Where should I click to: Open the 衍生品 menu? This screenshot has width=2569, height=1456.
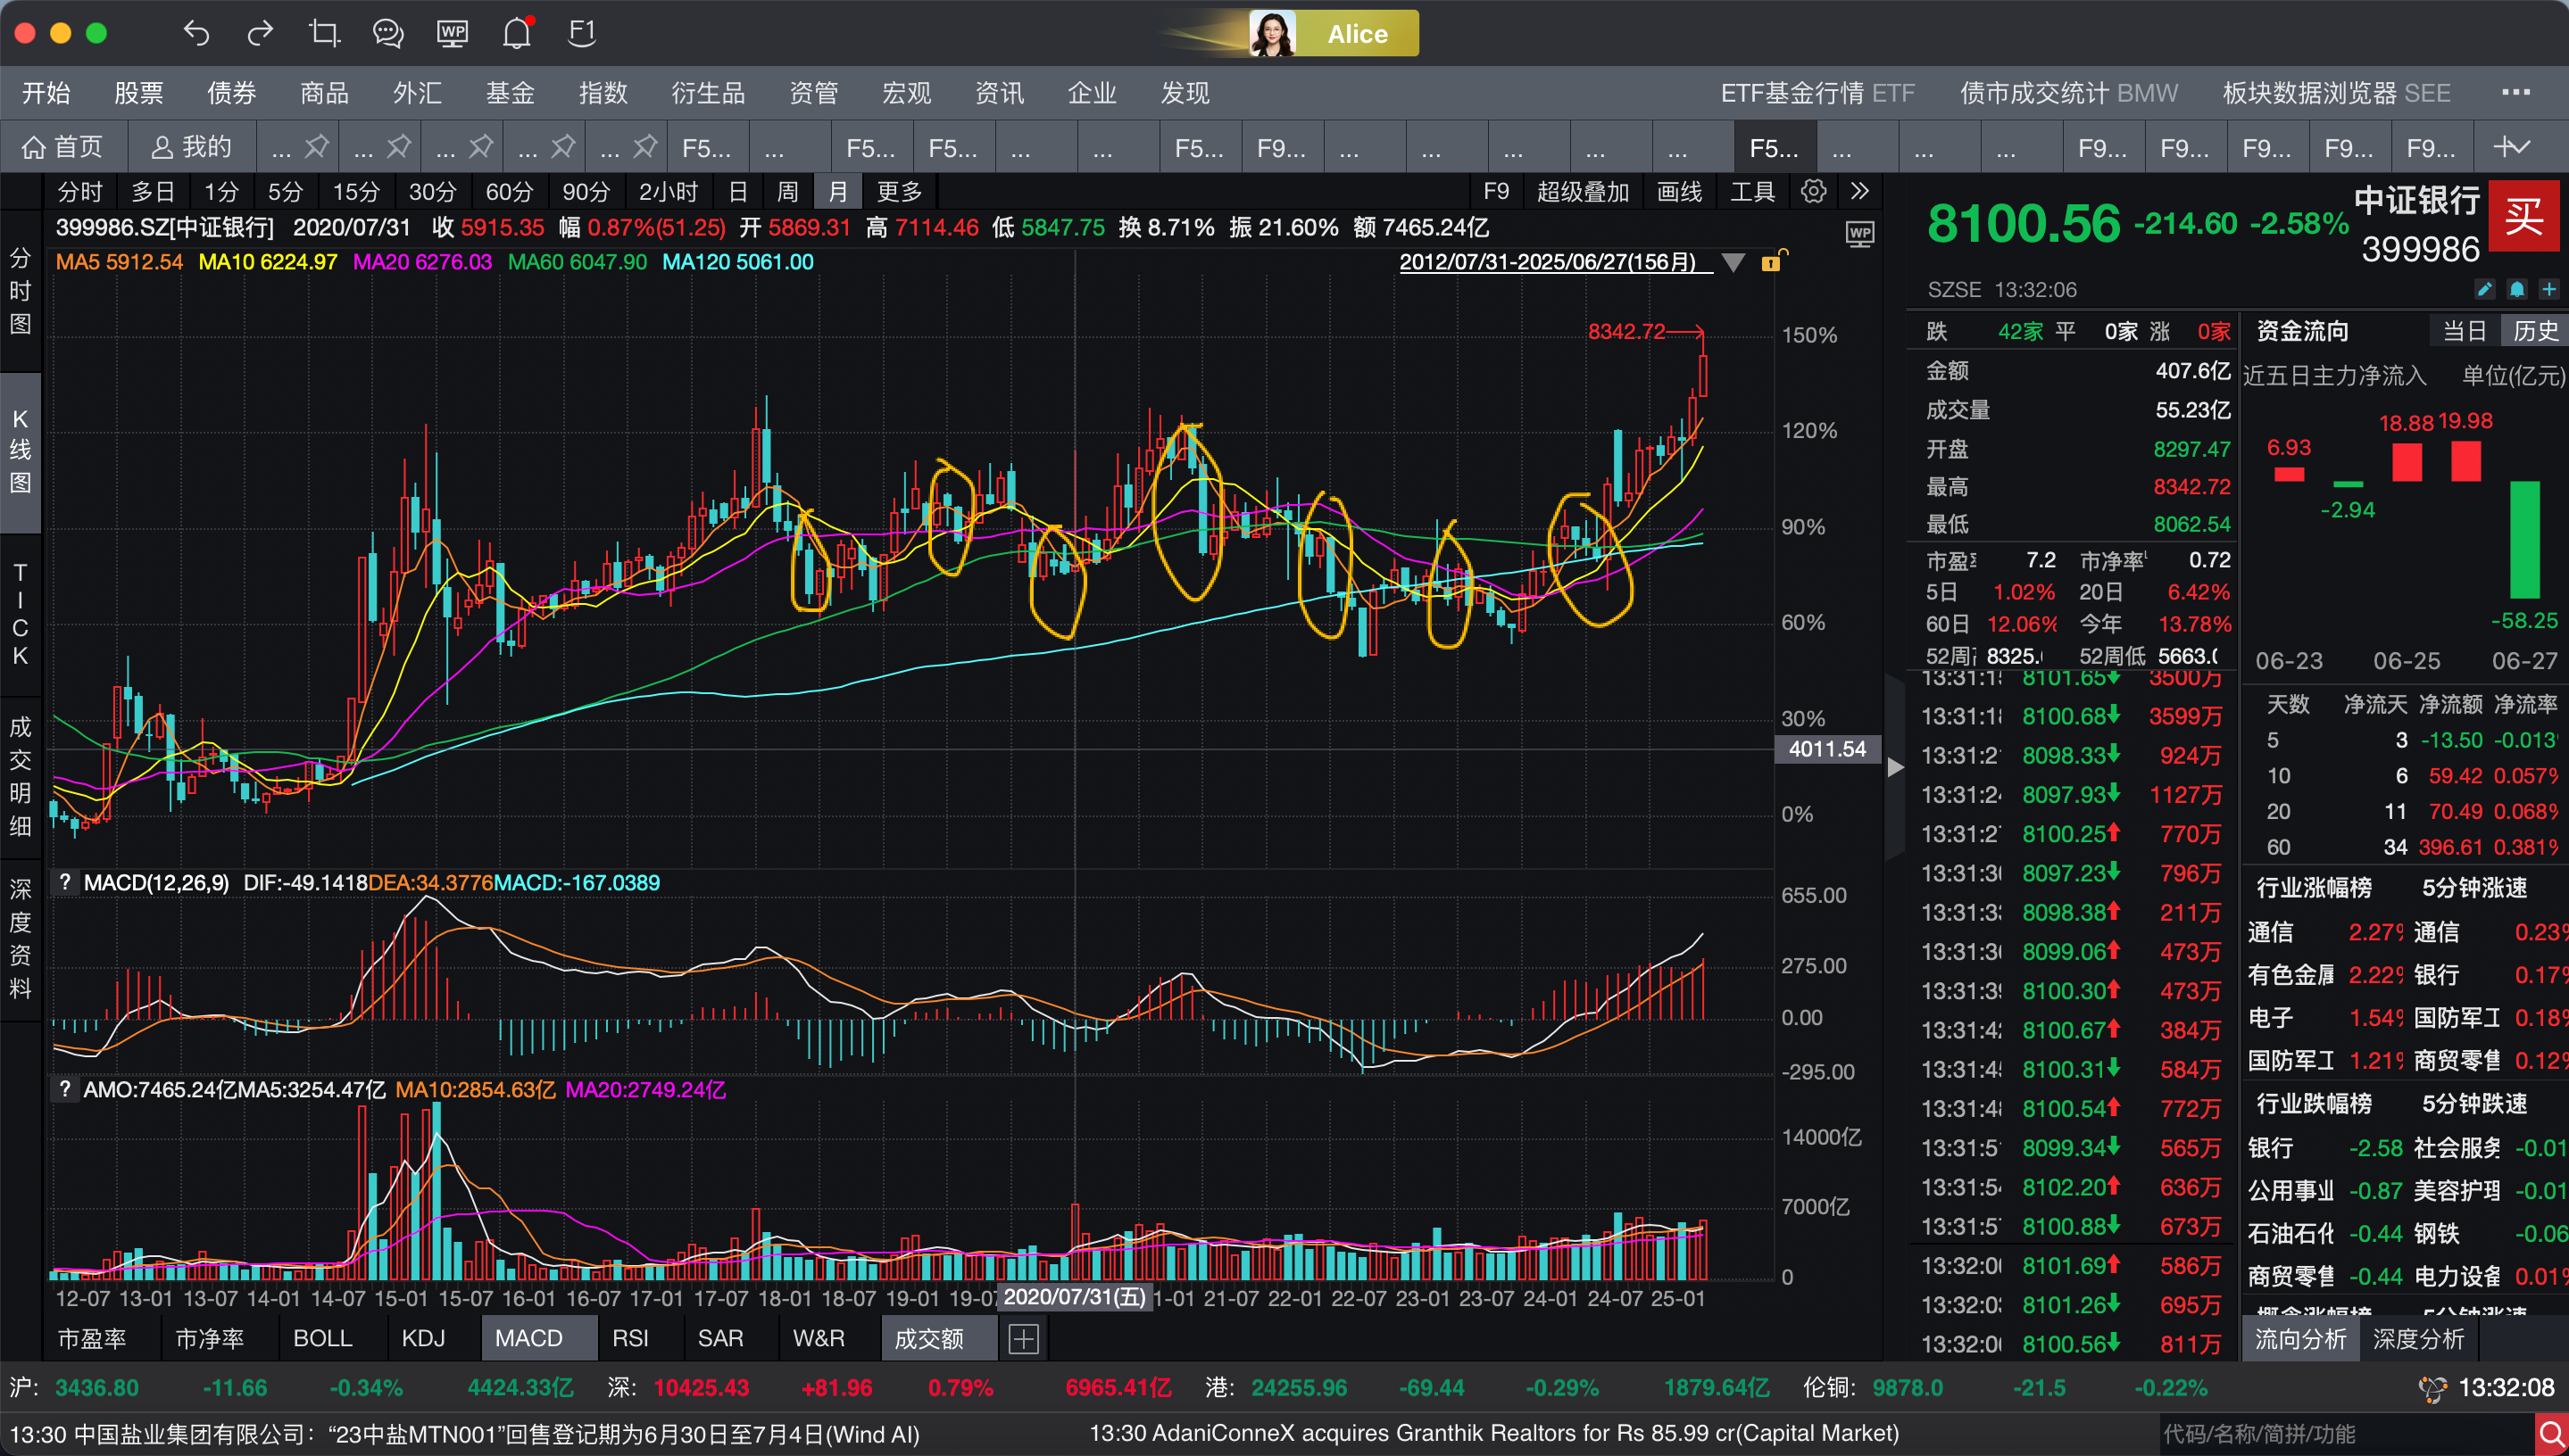(707, 93)
